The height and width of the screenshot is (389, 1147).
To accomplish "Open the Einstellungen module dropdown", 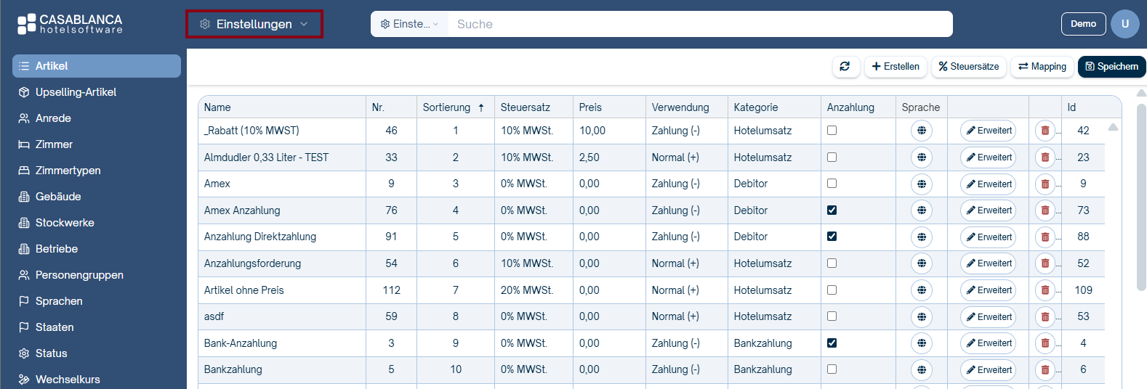I will 254,24.
